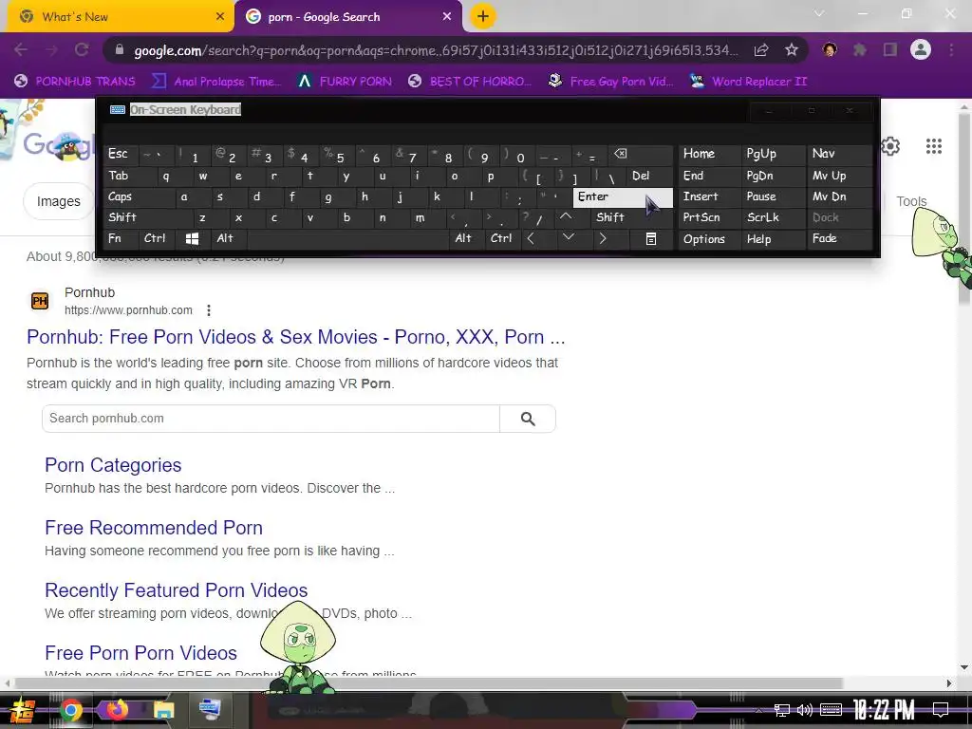Toggle the right Shift key on the keyboard
Image resolution: width=972 pixels, height=729 pixels.
(631, 217)
